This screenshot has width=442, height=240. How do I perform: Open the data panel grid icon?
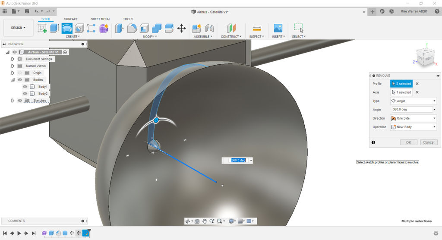click(4, 11)
